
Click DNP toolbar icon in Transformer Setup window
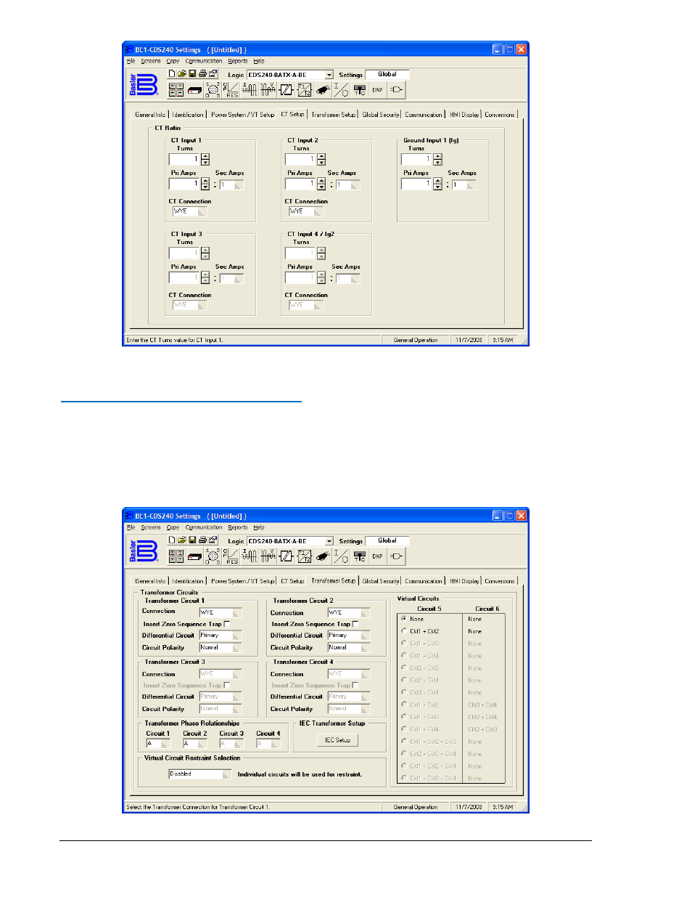[377, 556]
